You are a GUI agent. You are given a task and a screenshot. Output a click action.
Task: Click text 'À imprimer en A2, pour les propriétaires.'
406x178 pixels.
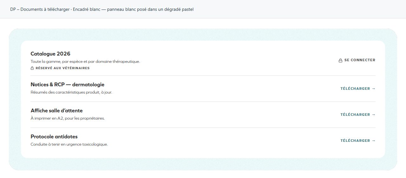click(68, 119)
